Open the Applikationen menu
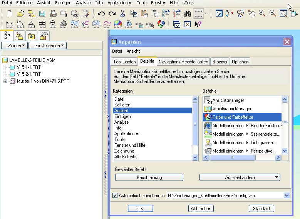Screen dimensions: 300x219 click(120, 3)
